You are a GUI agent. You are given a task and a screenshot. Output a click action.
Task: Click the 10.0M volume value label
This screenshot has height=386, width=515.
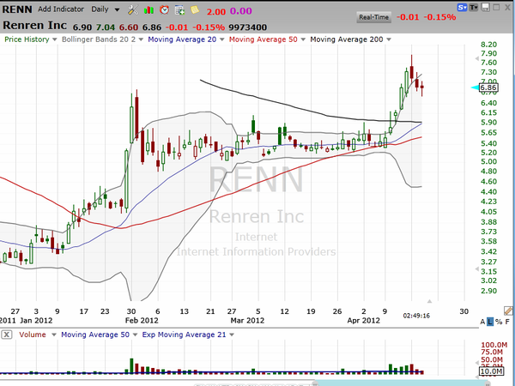tap(491, 371)
